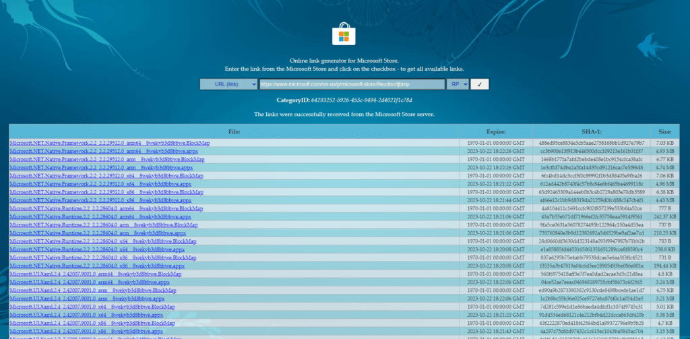The width and height of the screenshot is (690, 339).
Task: Focus the Microsoft Store URL input field
Action: tap(352, 84)
